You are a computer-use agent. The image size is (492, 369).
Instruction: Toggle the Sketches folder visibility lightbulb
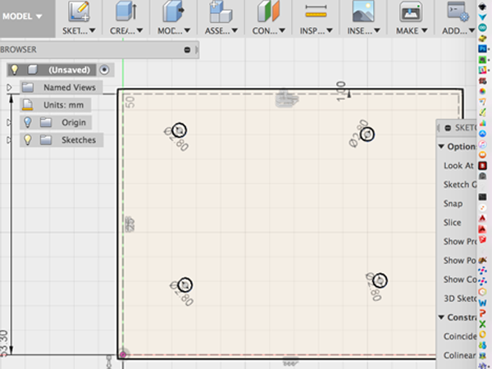pos(28,140)
